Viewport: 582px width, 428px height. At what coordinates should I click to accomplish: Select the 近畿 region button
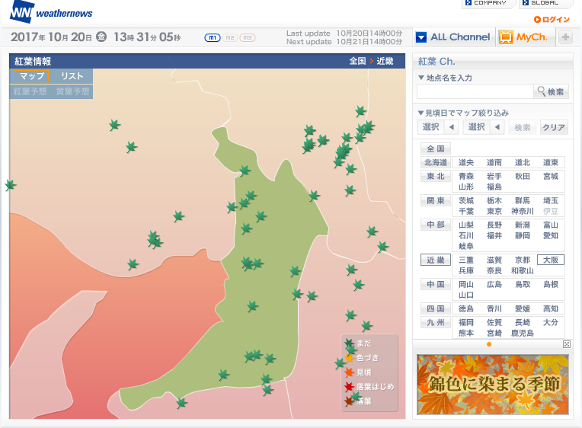436,260
